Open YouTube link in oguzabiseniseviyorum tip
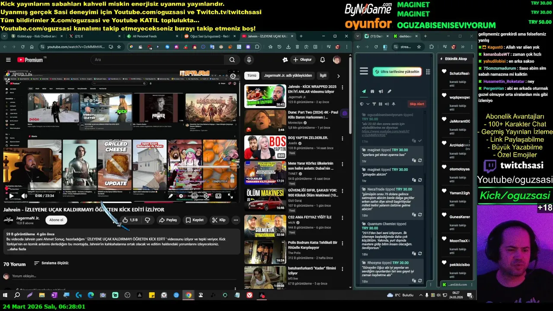 [385, 133]
